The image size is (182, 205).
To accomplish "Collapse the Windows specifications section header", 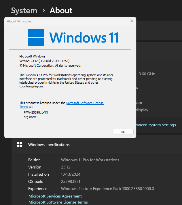I will 97,145.
